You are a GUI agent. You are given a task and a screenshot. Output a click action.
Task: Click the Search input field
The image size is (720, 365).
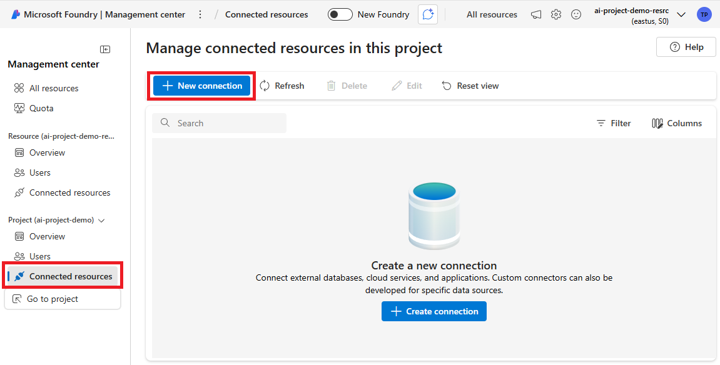[x=219, y=123]
